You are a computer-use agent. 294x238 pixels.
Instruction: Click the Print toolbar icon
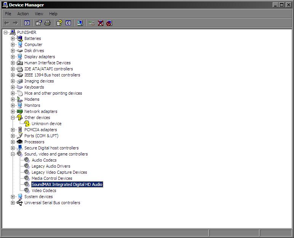[x=48, y=23]
